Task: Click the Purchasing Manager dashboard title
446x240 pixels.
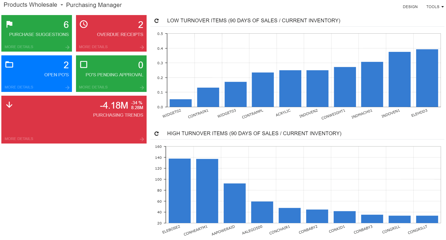Action: [x=94, y=5]
